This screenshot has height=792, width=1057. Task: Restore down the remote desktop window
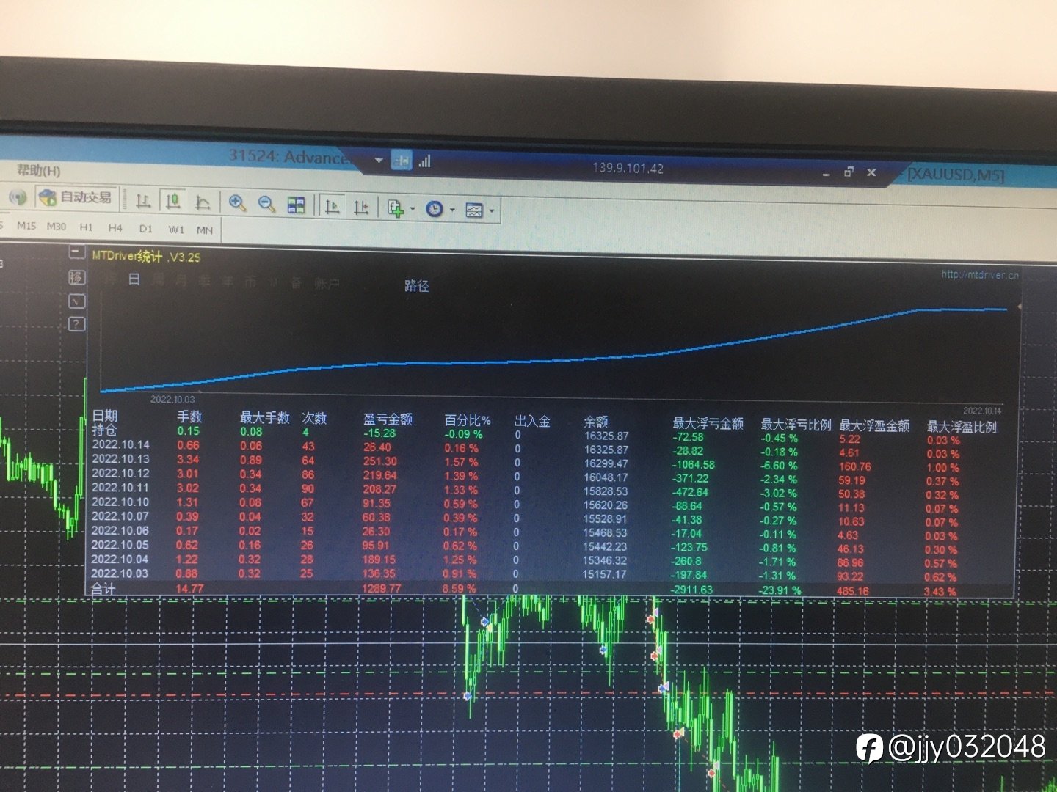[x=849, y=172]
